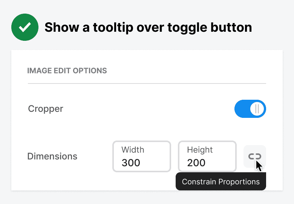294x204 pixels.
Task: Click the Height value 200
Action: [196, 163]
